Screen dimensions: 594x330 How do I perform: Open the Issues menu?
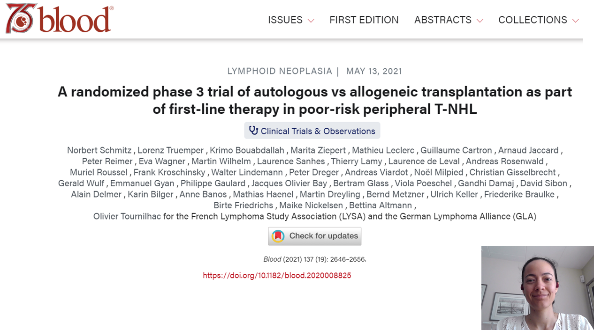click(x=285, y=20)
